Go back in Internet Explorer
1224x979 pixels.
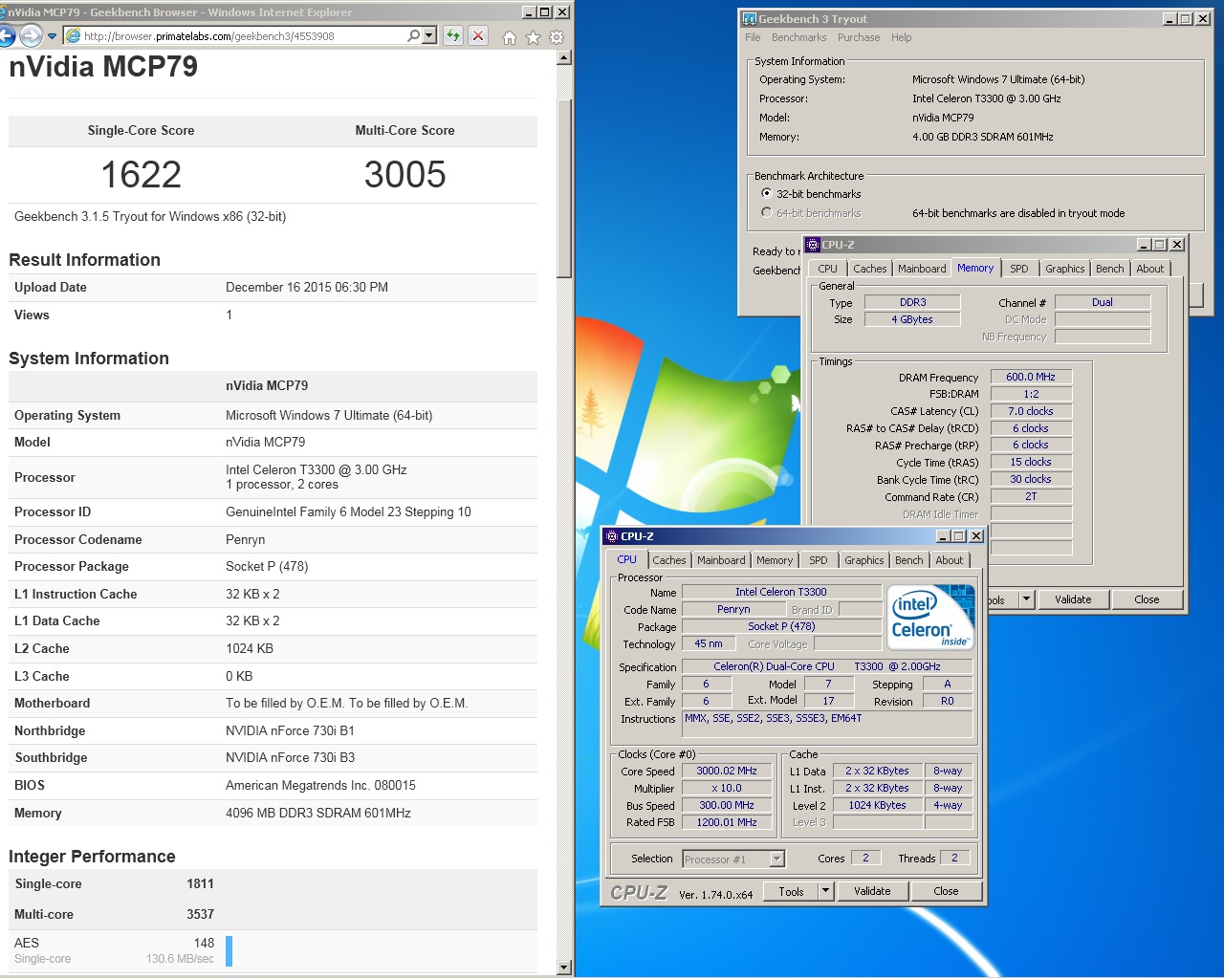6,36
